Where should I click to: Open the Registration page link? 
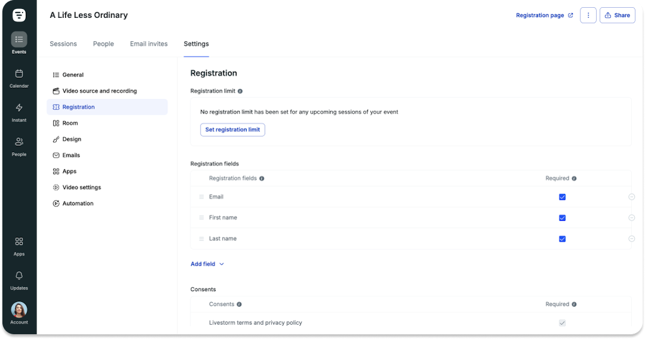(x=544, y=15)
